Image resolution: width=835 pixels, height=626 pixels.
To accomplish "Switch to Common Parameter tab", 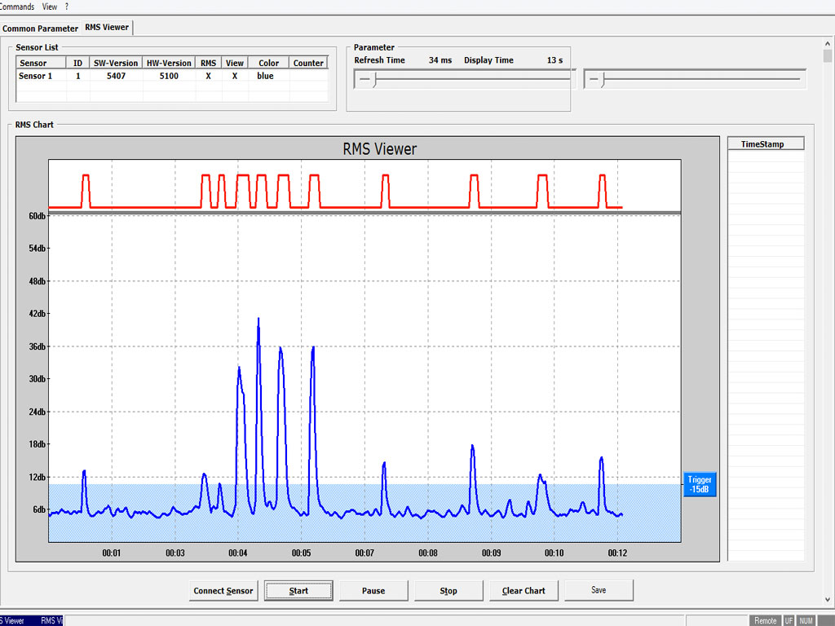I will click(41, 29).
